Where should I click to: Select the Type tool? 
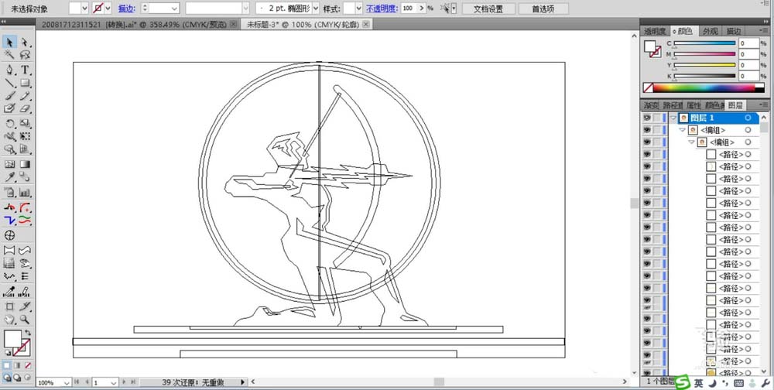pos(26,70)
